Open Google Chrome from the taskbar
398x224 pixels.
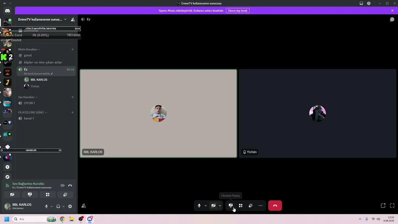[x=62, y=219]
